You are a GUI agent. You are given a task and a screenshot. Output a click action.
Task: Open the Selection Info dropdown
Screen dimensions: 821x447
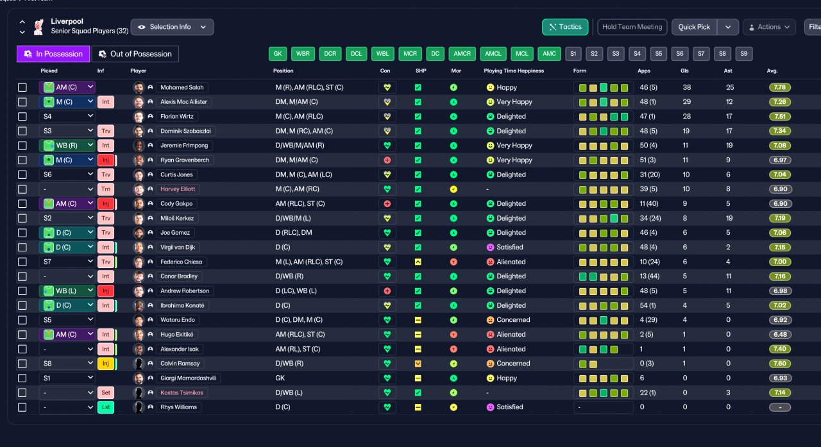click(x=173, y=27)
